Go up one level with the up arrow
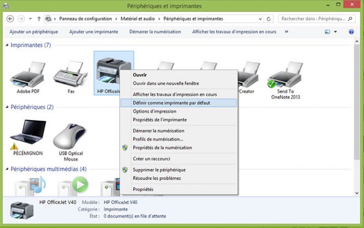Screen dimensions: 364x228 point(39,19)
